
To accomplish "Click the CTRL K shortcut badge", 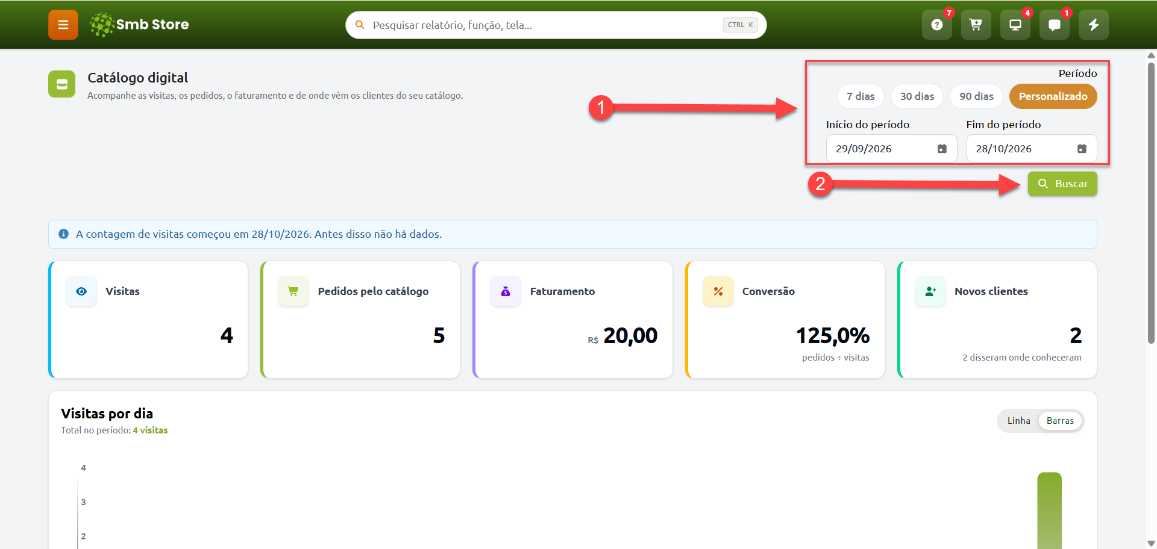I will tap(740, 25).
